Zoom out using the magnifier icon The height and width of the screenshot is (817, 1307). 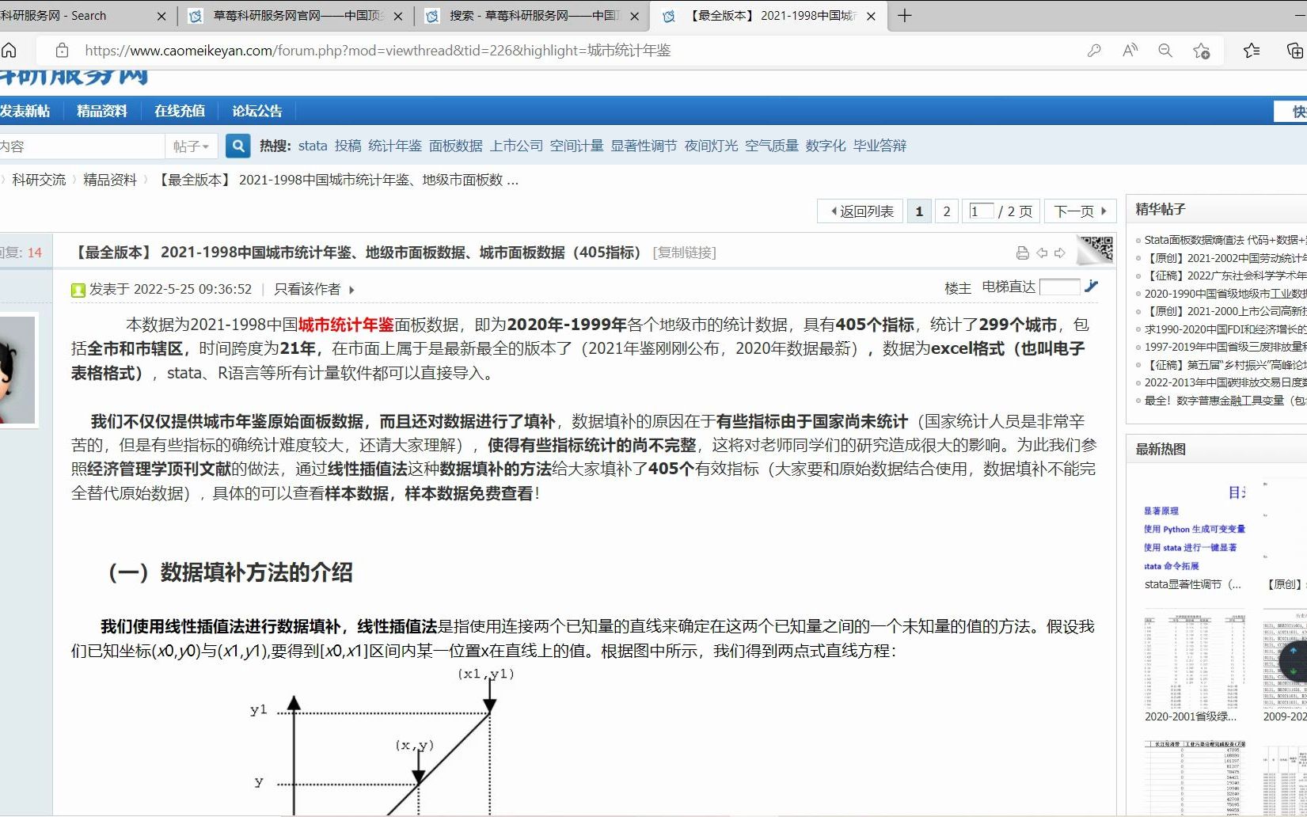click(1165, 50)
